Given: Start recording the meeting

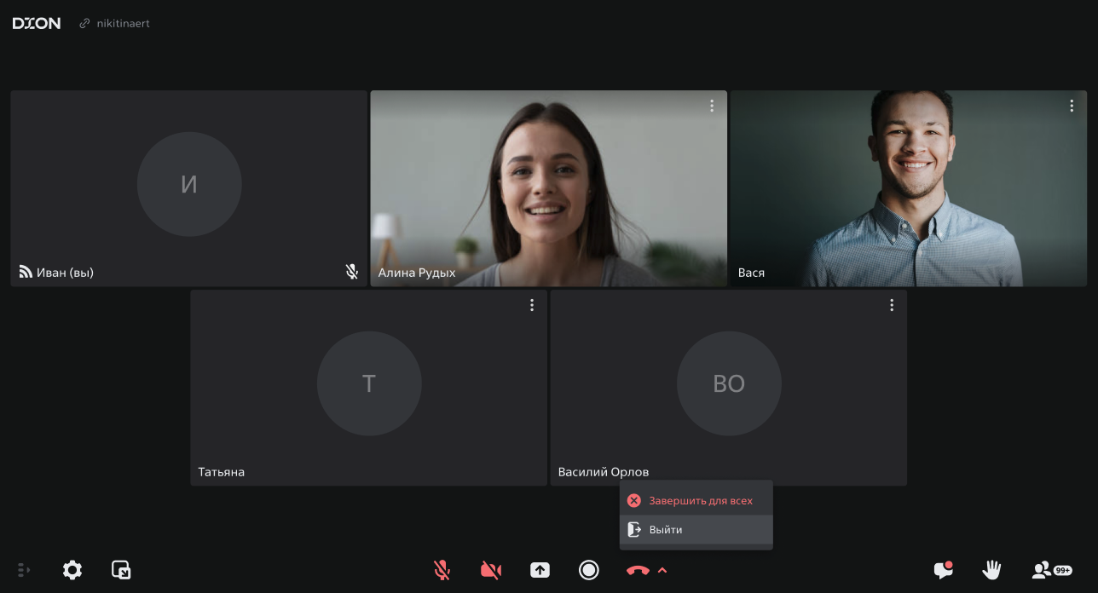Looking at the screenshot, I should [x=589, y=570].
